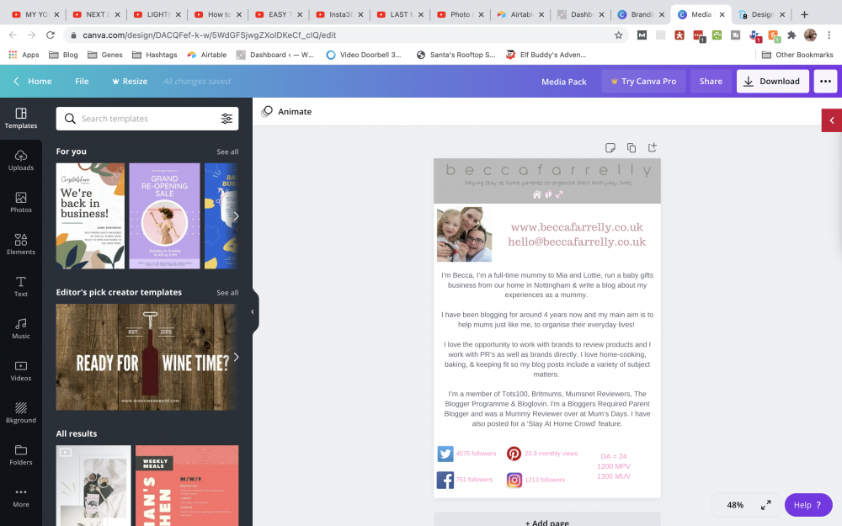Open the Music panel
Screen dimensions: 842x526
click(21, 328)
